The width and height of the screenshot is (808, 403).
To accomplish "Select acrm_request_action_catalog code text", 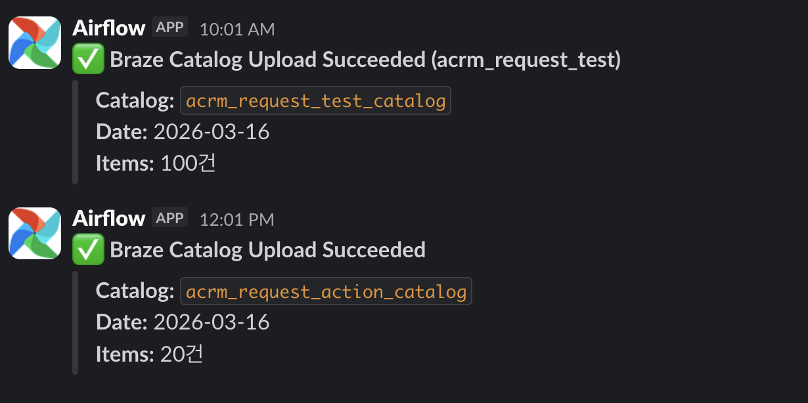I will click(x=326, y=291).
